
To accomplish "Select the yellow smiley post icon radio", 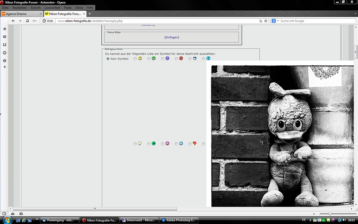I will 135,59.
